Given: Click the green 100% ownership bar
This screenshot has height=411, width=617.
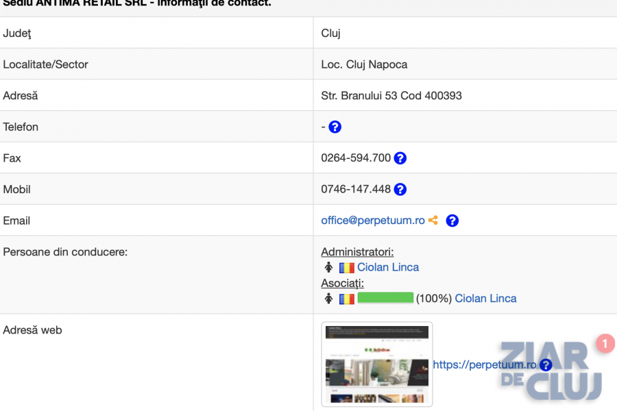Looking at the screenshot, I should pos(385,298).
